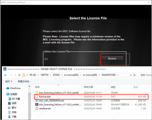Click the msc_licensing_helium folder icon

coord(37,93)
